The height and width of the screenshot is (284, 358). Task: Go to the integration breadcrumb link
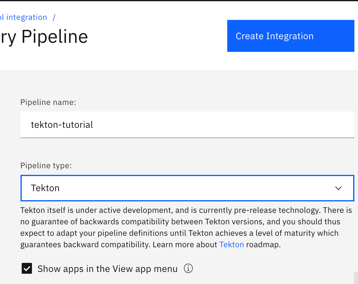pos(23,17)
